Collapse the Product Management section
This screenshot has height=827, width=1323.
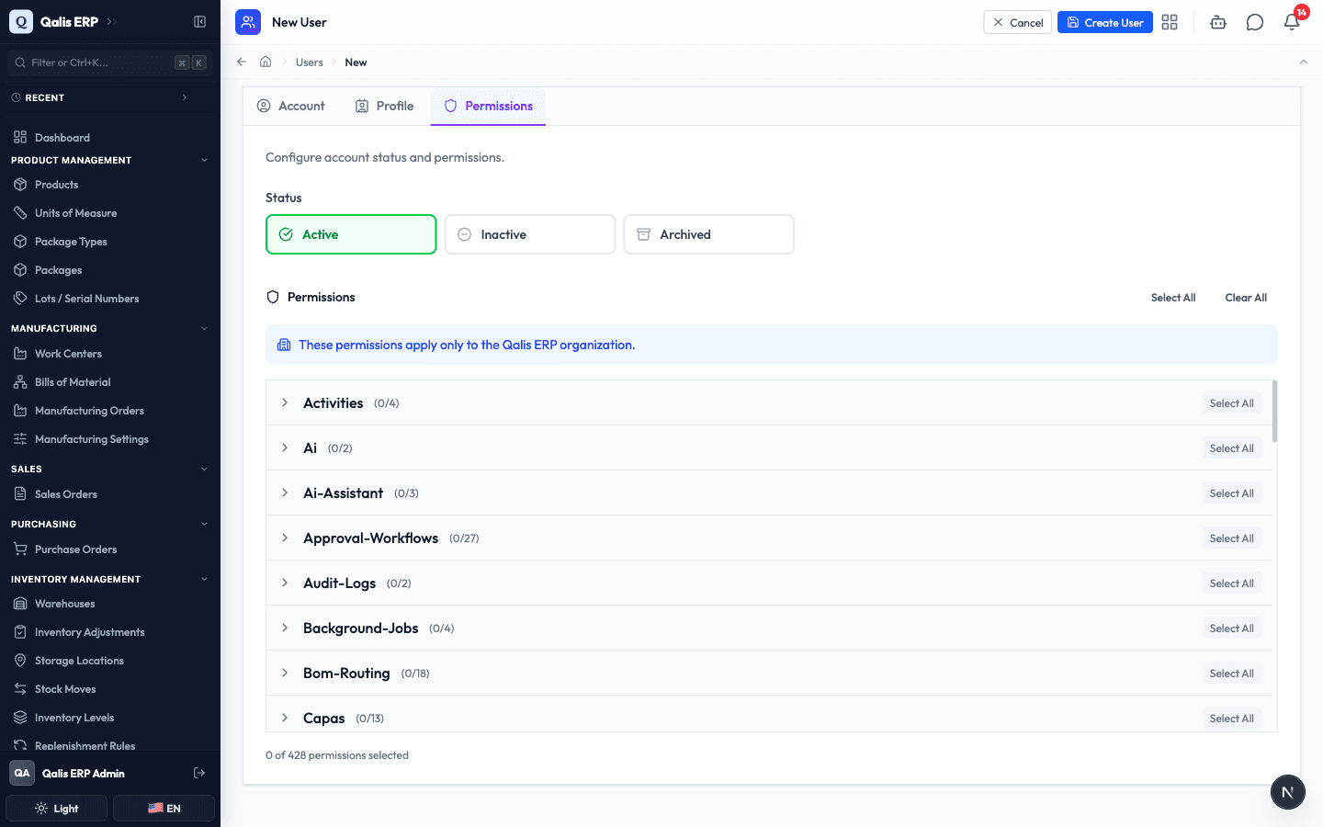coord(204,160)
